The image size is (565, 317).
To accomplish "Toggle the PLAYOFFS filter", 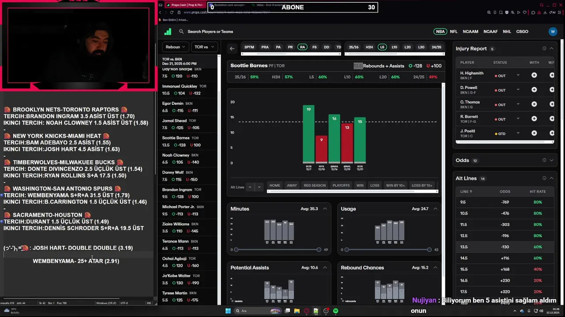I will click(x=341, y=185).
